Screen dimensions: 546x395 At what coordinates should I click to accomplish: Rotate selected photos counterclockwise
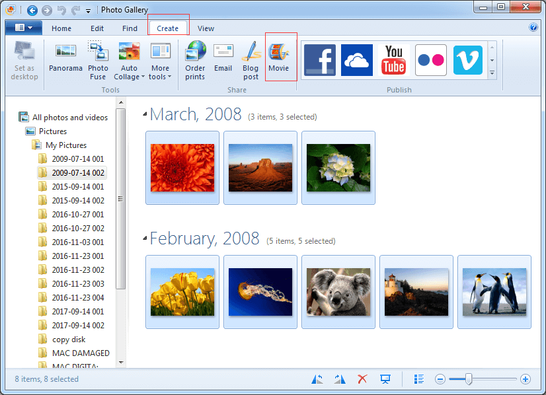(x=317, y=378)
